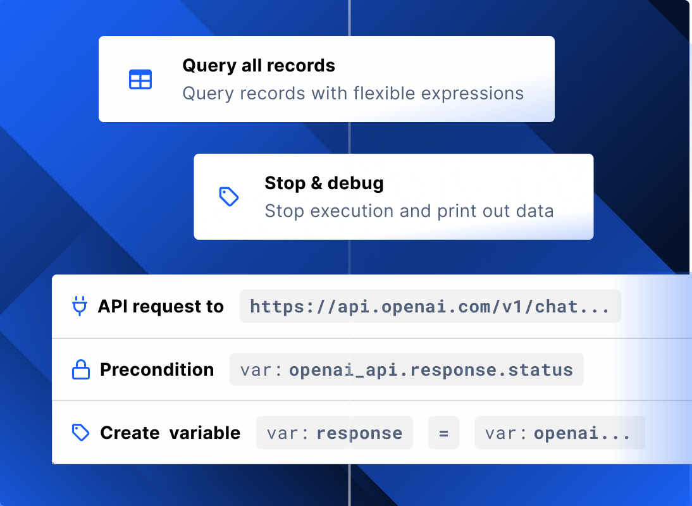Screen dimensions: 692x506
Task: Click the openai_api.response.status variable field
Action: pos(406,369)
